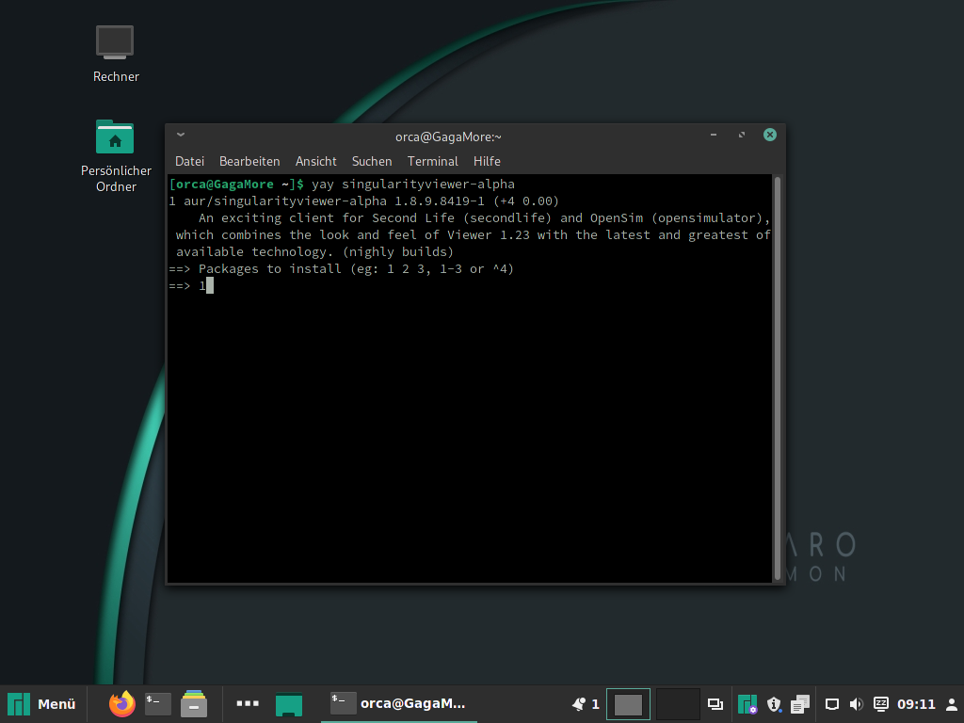This screenshot has width=964, height=723.
Task: Minimize the terminal window
Action: 714,135
